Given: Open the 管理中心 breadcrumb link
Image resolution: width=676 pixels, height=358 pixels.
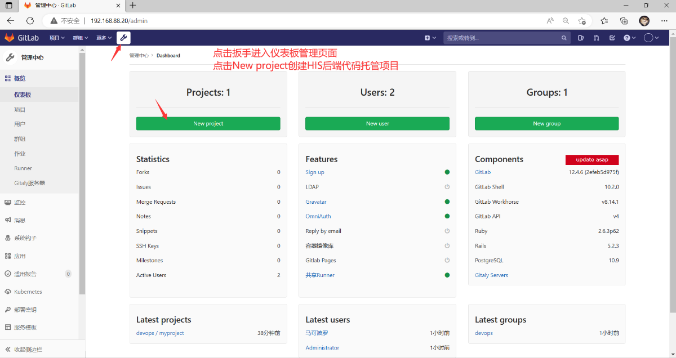Looking at the screenshot, I should pyautogui.click(x=139, y=56).
